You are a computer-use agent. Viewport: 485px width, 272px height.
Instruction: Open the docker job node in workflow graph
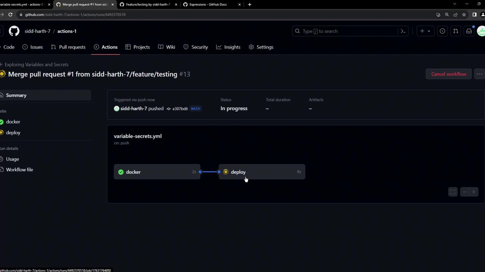click(157, 172)
